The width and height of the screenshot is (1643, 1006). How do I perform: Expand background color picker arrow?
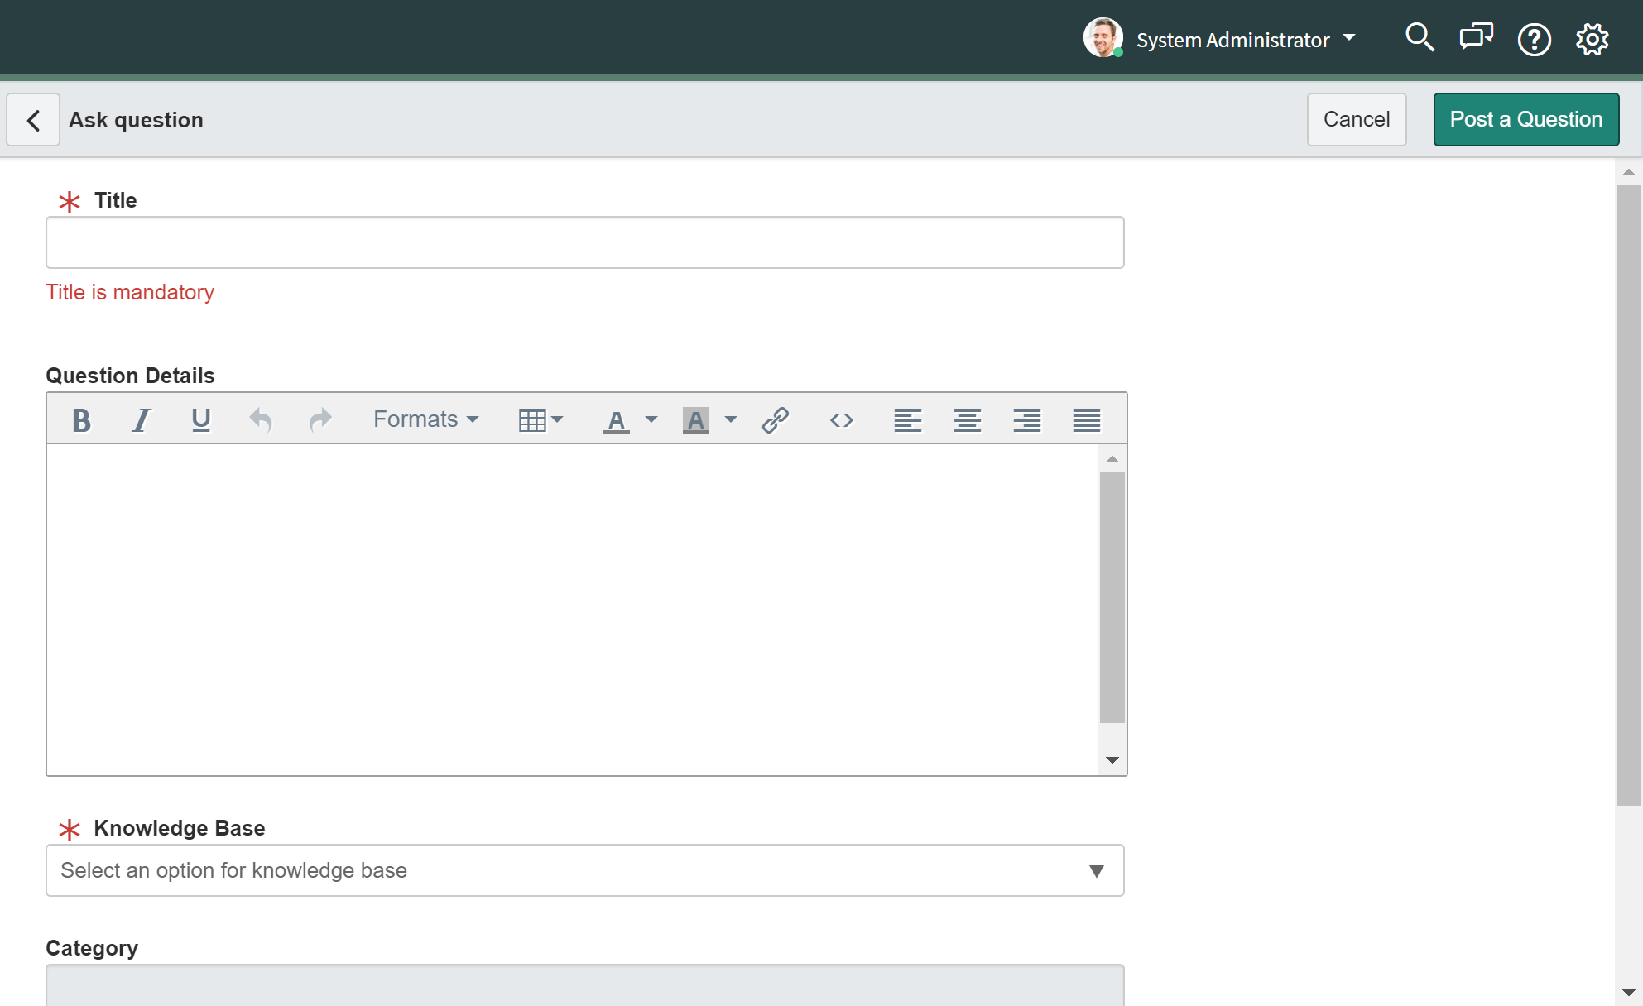(731, 419)
